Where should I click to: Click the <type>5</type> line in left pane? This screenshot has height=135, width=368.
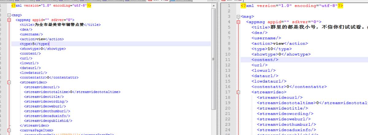(34, 44)
